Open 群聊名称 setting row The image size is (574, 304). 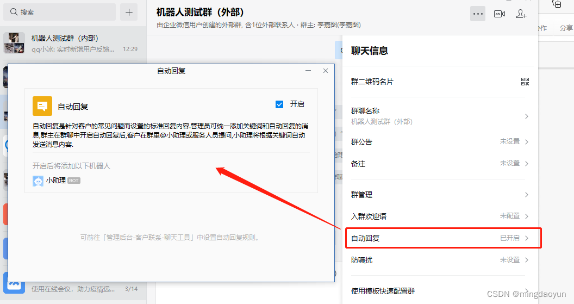tap(440, 116)
